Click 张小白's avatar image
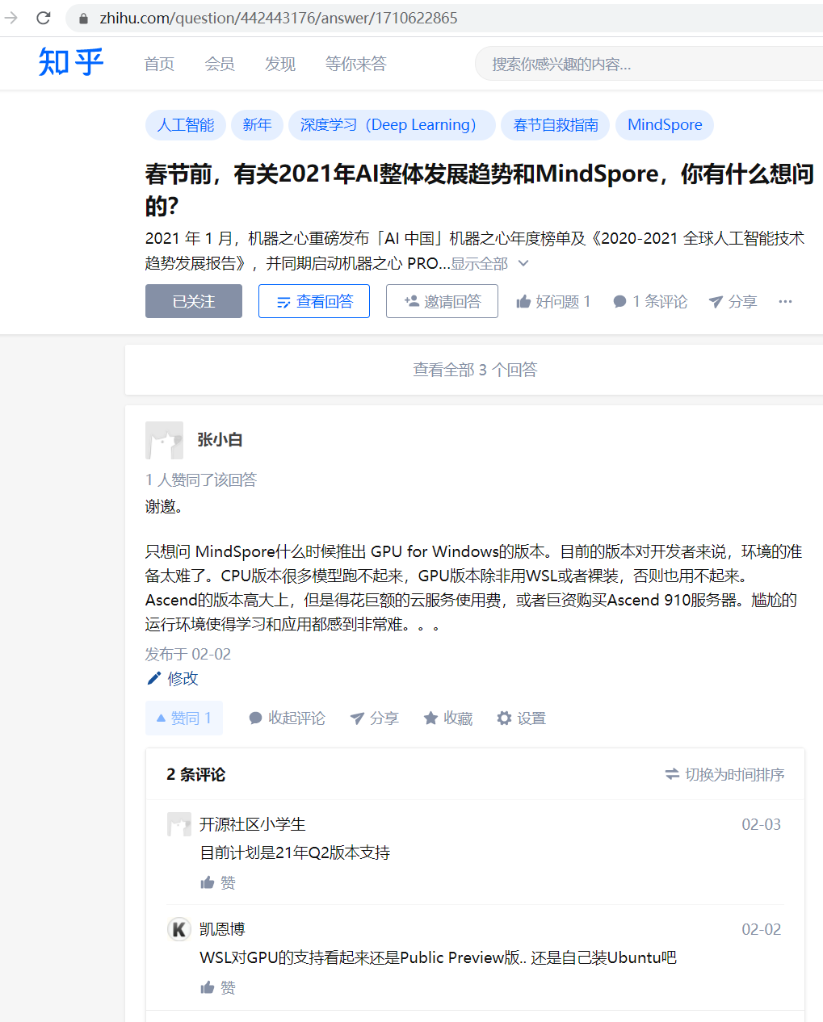The width and height of the screenshot is (823, 1022). click(x=164, y=440)
